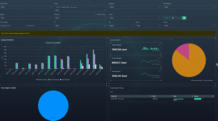Expand the Toplam Çalışma card fullscreen

(159, 45)
